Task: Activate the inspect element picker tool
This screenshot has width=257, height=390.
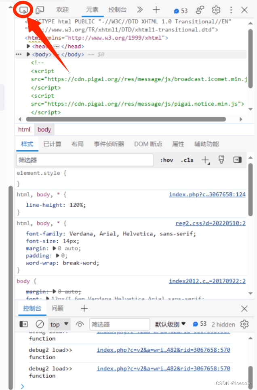Action: [x=23, y=10]
